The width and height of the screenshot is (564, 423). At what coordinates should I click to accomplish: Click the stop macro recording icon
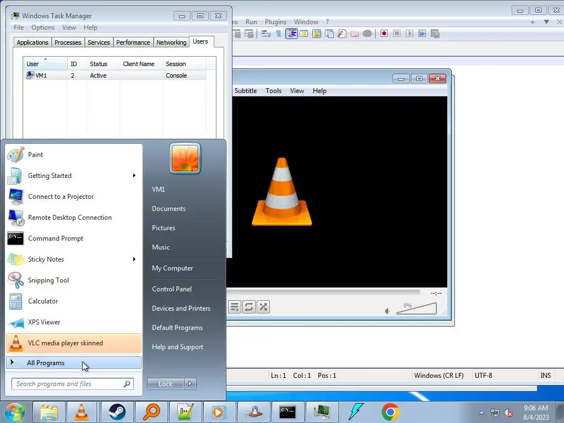397,34
